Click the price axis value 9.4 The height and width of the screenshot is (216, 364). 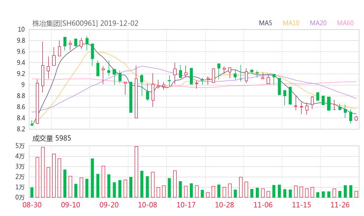click(x=21, y=63)
